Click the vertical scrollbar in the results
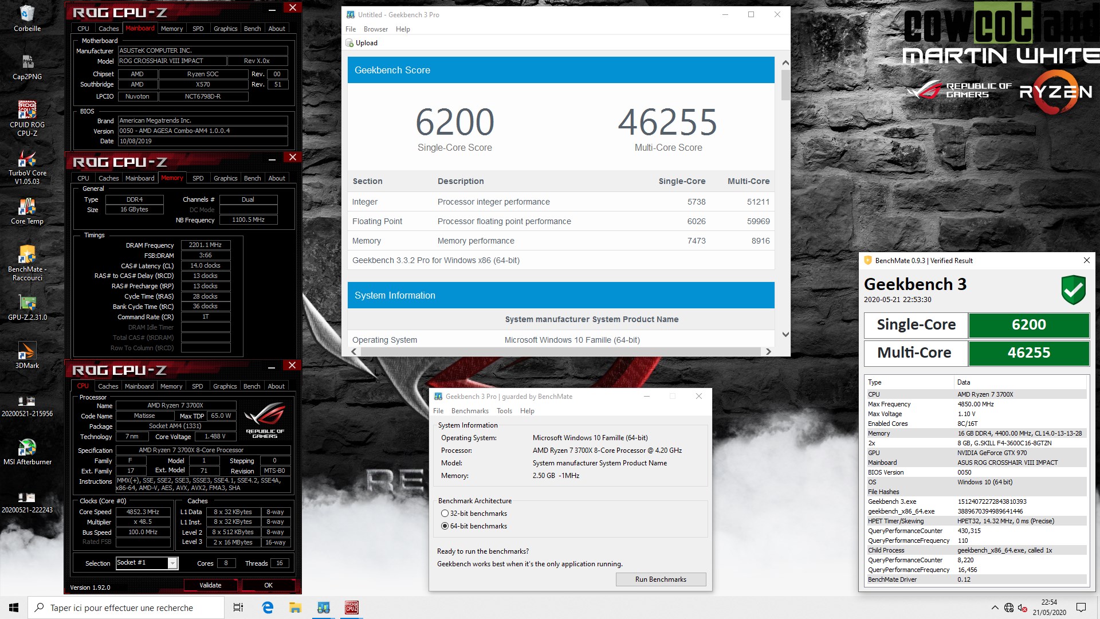1100x619 pixels. tap(785, 85)
